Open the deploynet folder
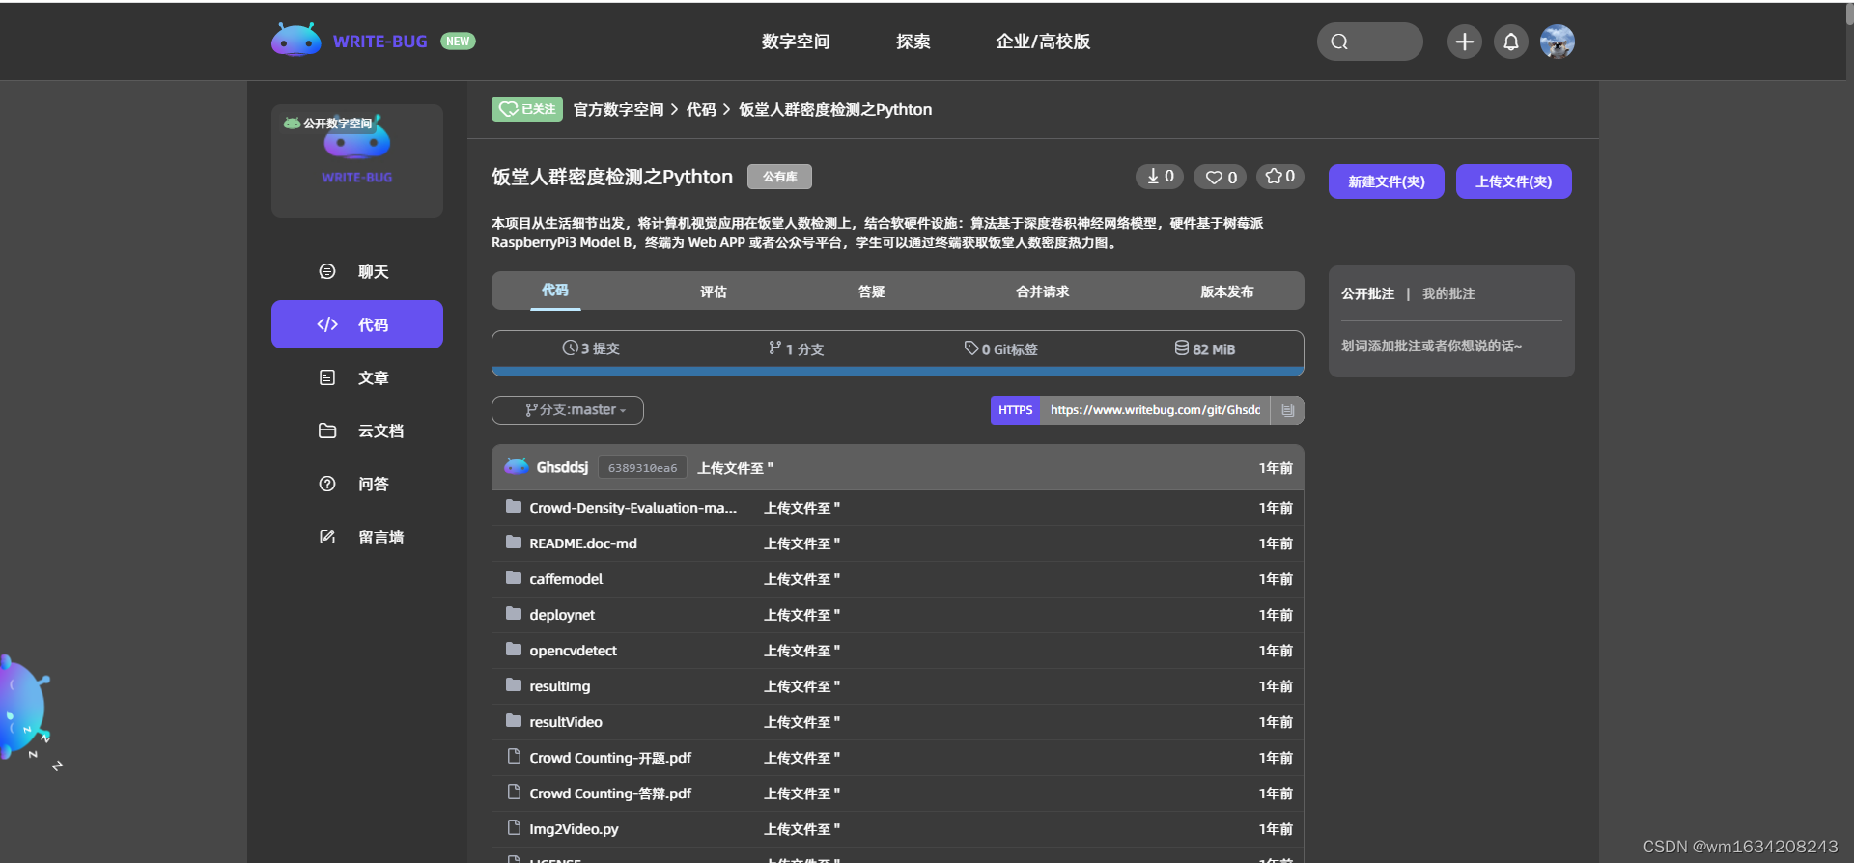The image size is (1854, 863). [562, 615]
